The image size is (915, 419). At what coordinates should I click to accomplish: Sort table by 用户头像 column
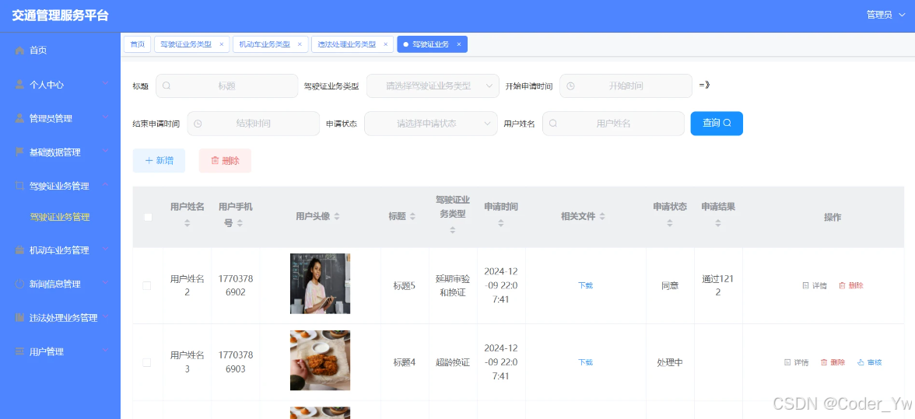click(337, 217)
